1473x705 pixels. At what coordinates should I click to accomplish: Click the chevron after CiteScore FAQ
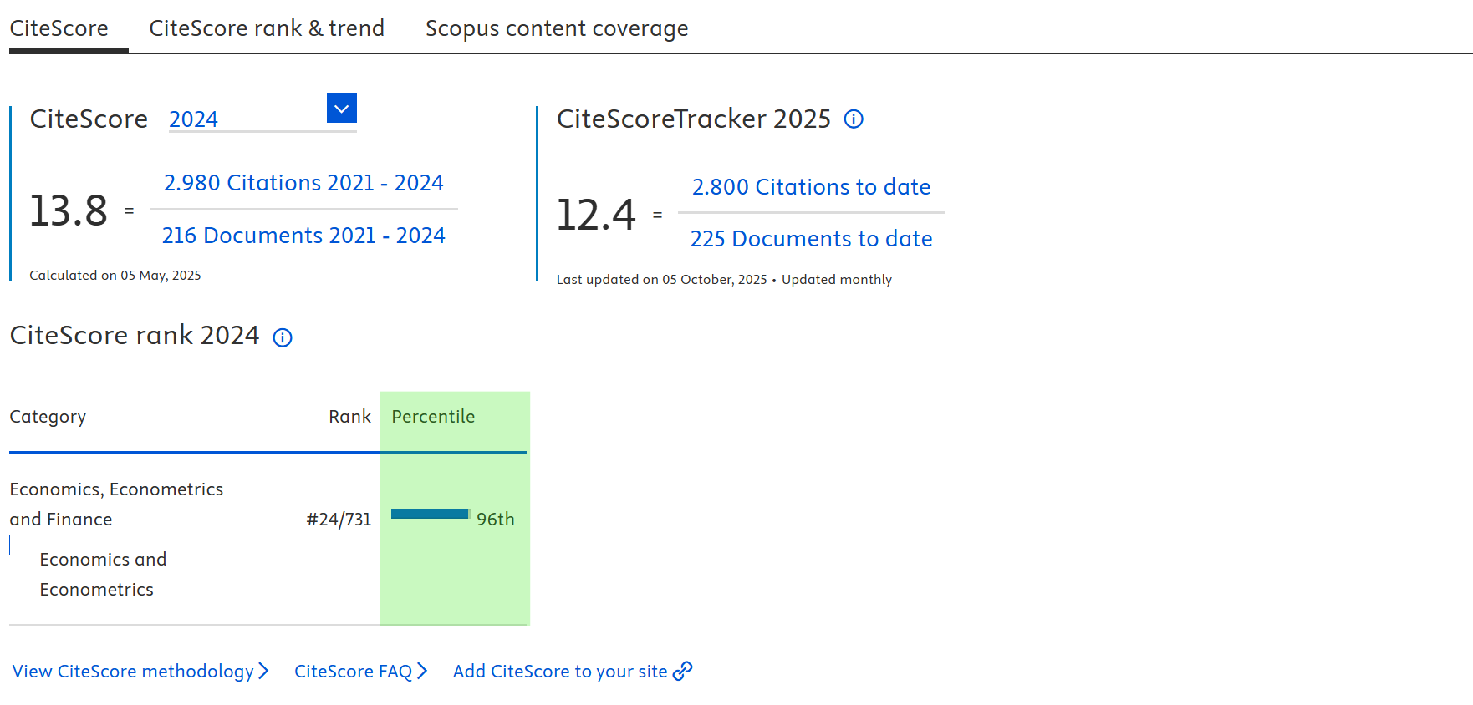tap(422, 671)
